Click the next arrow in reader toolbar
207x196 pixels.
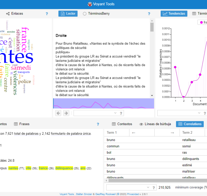[x=66, y=113]
